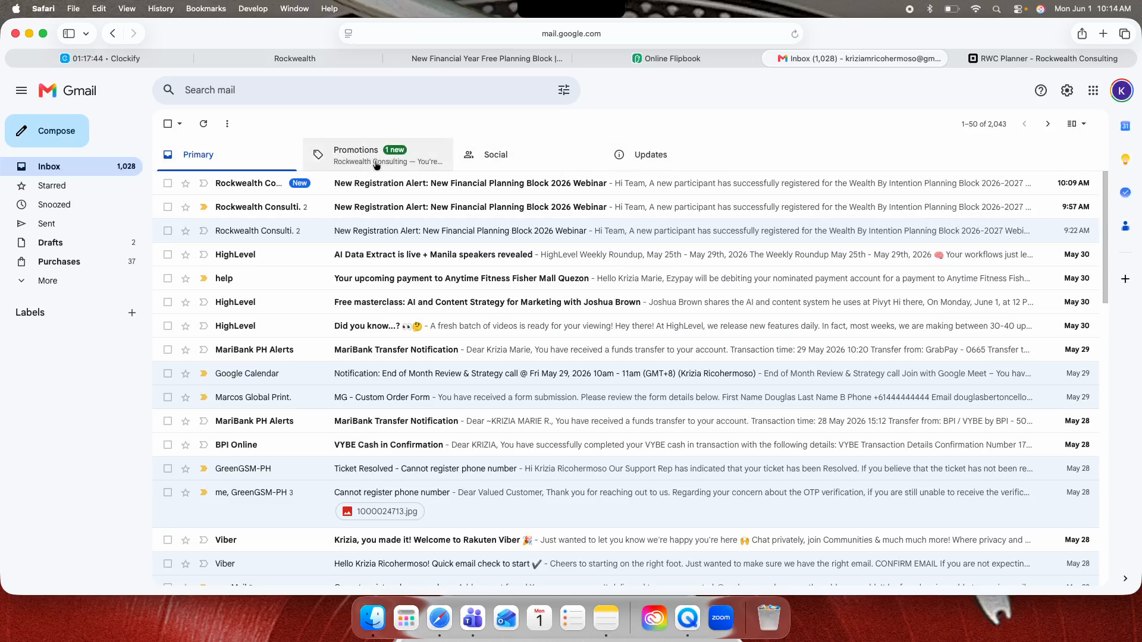This screenshot has width=1142, height=642.
Task: Go to next page of emails
Action: coord(1047,124)
